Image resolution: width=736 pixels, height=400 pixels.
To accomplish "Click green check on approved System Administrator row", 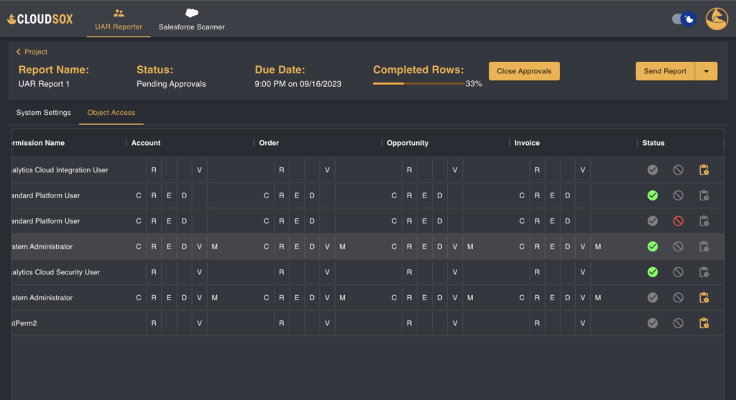I will coord(653,246).
